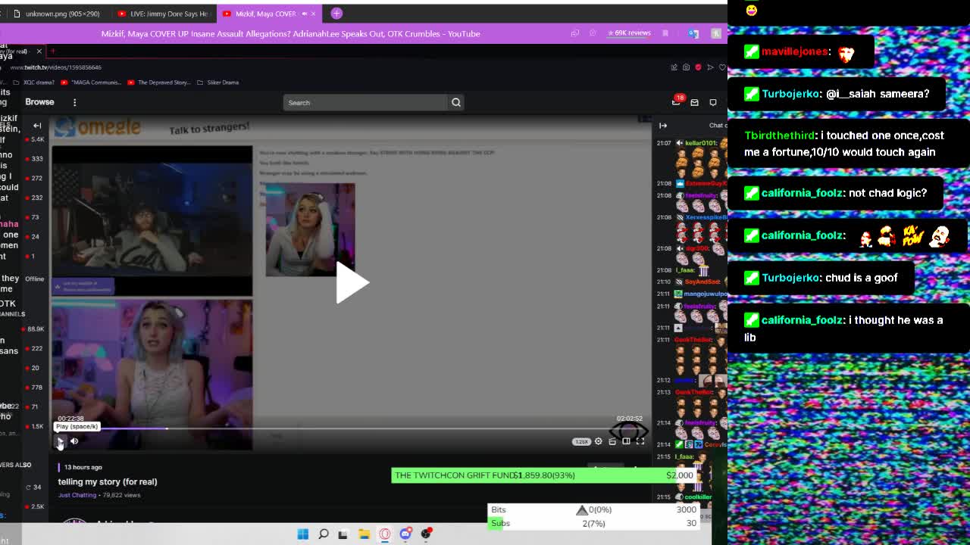Open Task View on the taskbar
The width and height of the screenshot is (970, 545).
343,534
